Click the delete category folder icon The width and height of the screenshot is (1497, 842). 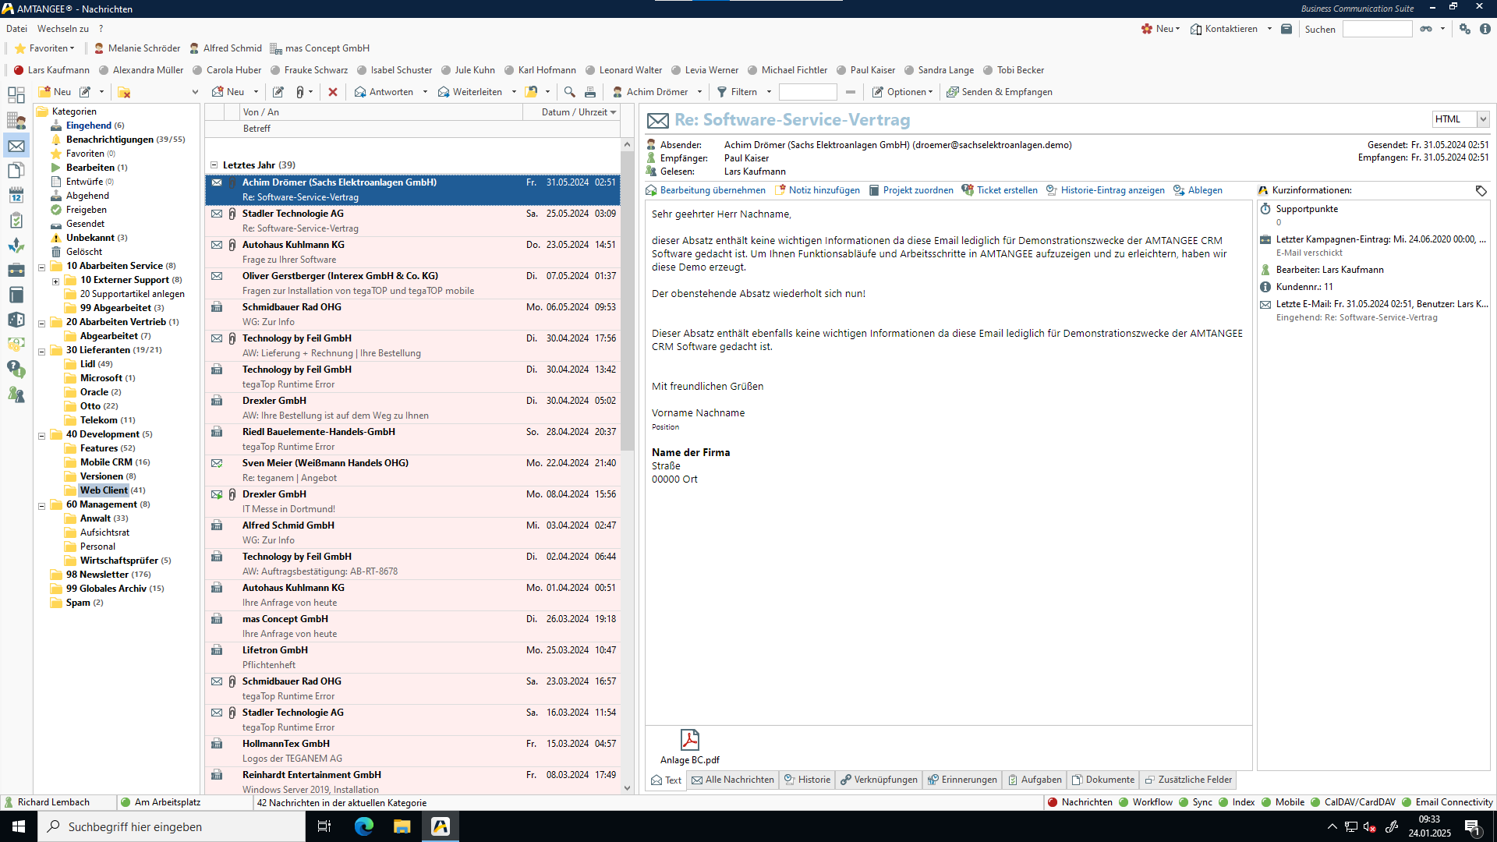[x=124, y=92]
